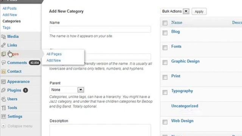Open the Graphic Design category link
Viewport: 242px width, 136px height.
pos(185,61)
